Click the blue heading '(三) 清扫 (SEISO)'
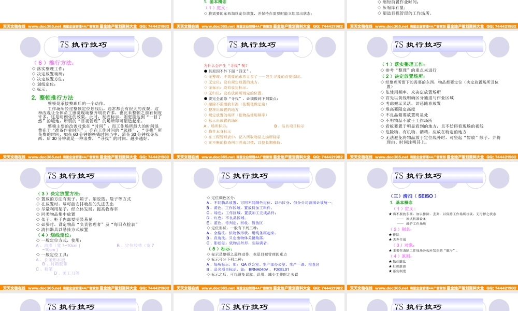Screen dimensions: 518x311 coord(413,196)
